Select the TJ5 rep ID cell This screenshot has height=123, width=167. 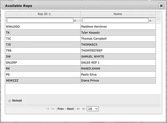(x=43, y=45)
